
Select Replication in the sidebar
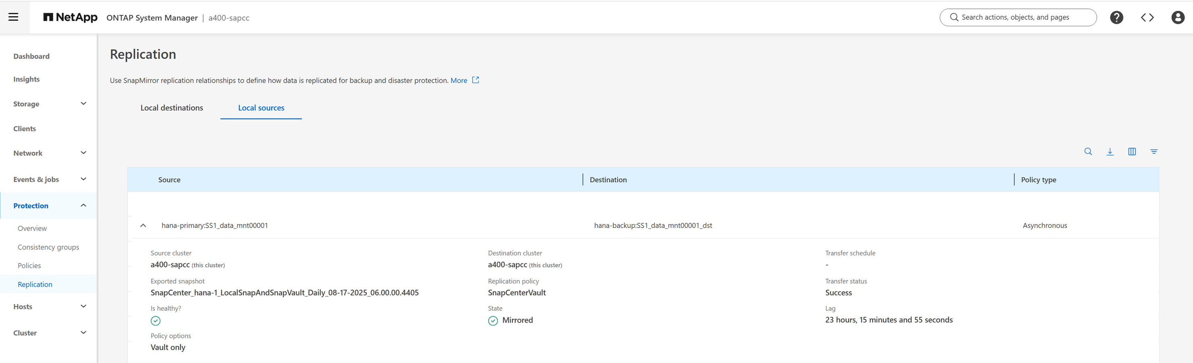click(35, 284)
